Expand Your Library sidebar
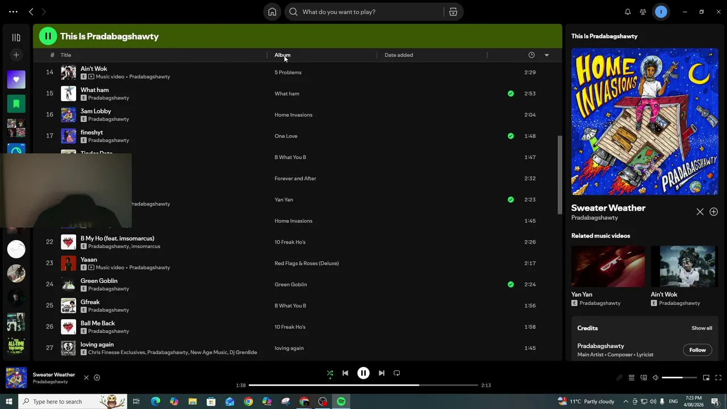 pyautogui.click(x=16, y=37)
